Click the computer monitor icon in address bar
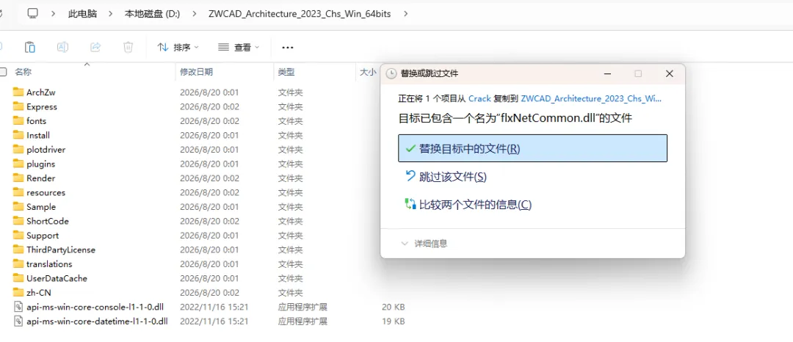This screenshot has height=342, width=793. tap(33, 14)
